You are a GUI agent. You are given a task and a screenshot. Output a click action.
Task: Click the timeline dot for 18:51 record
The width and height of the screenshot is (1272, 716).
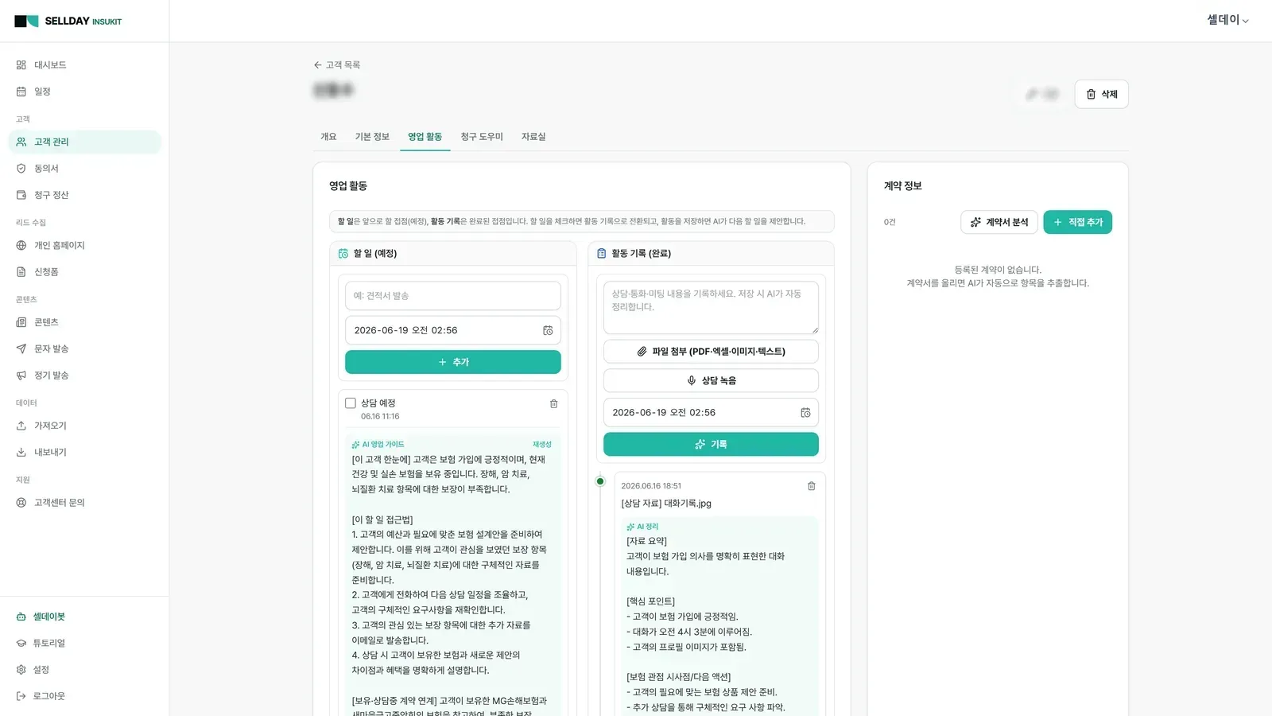[600, 481]
